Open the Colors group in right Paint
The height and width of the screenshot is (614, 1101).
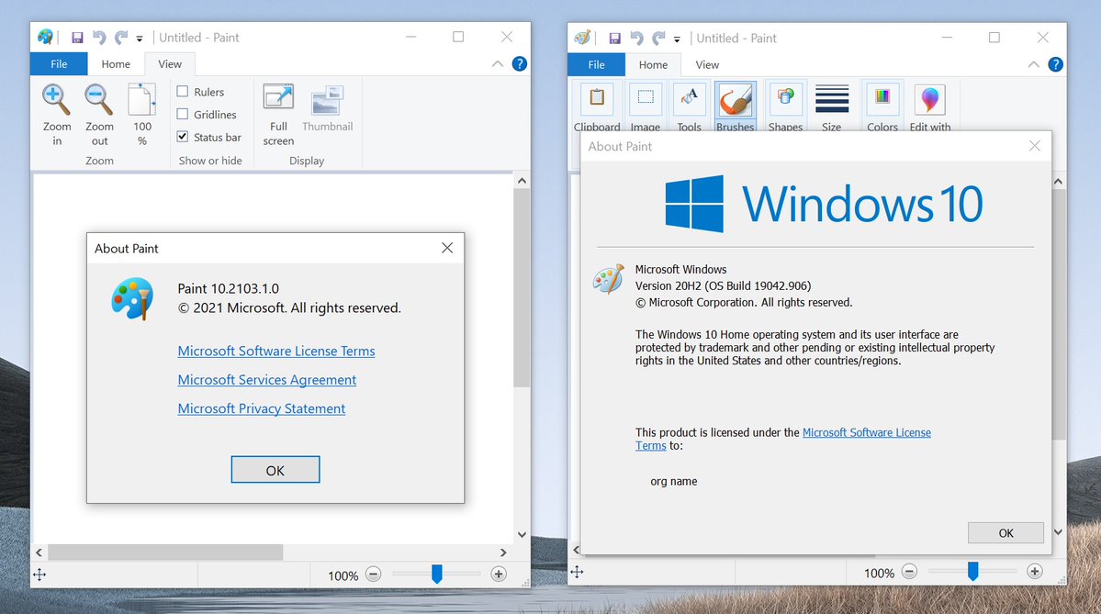click(x=882, y=107)
